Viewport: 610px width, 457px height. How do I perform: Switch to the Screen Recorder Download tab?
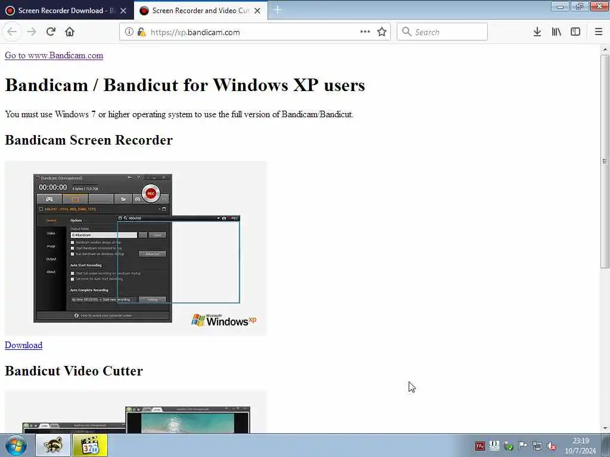coord(67,11)
